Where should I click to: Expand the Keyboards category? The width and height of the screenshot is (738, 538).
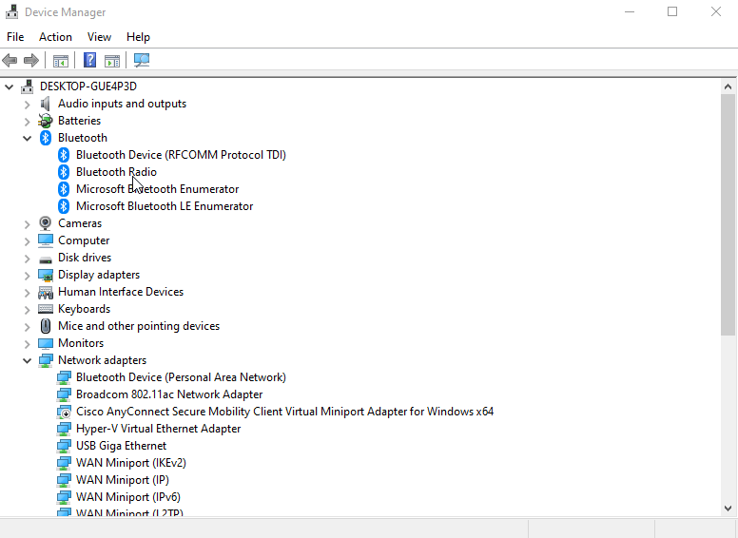coord(27,310)
